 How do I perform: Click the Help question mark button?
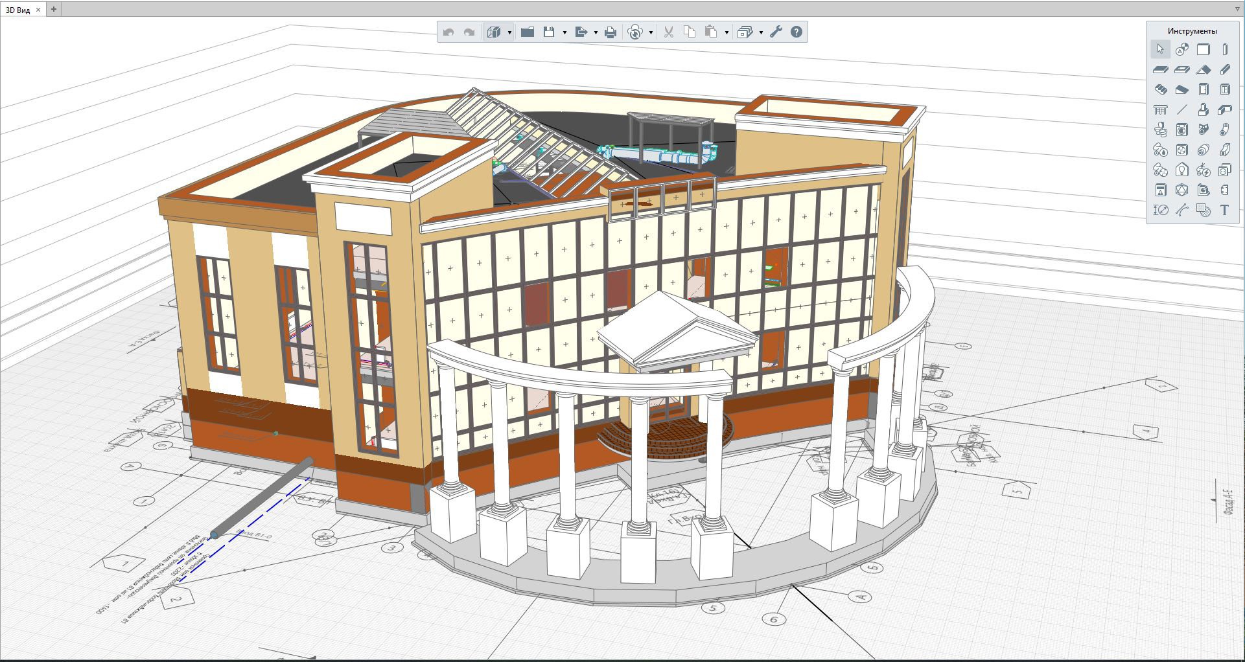[797, 32]
